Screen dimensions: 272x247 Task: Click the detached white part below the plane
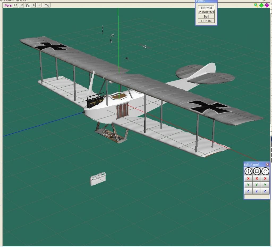(98, 179)
